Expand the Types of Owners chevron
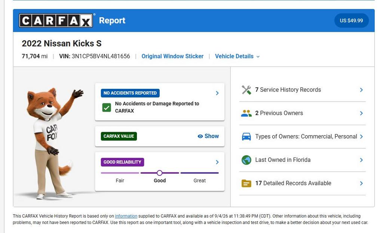383x233 pixels. click(361, 137)
